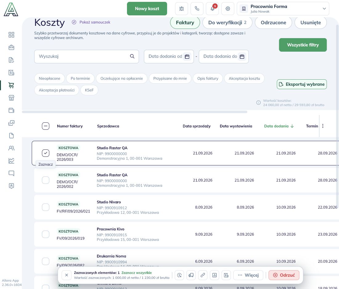The image size is (339, 289).
Task: Click the Nowy koszt button
Action: [x=147, y=9]
